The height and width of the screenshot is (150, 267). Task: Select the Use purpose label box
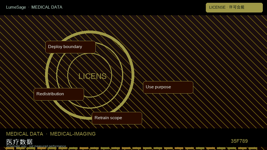pyautogui.click(x=168, y=87)
